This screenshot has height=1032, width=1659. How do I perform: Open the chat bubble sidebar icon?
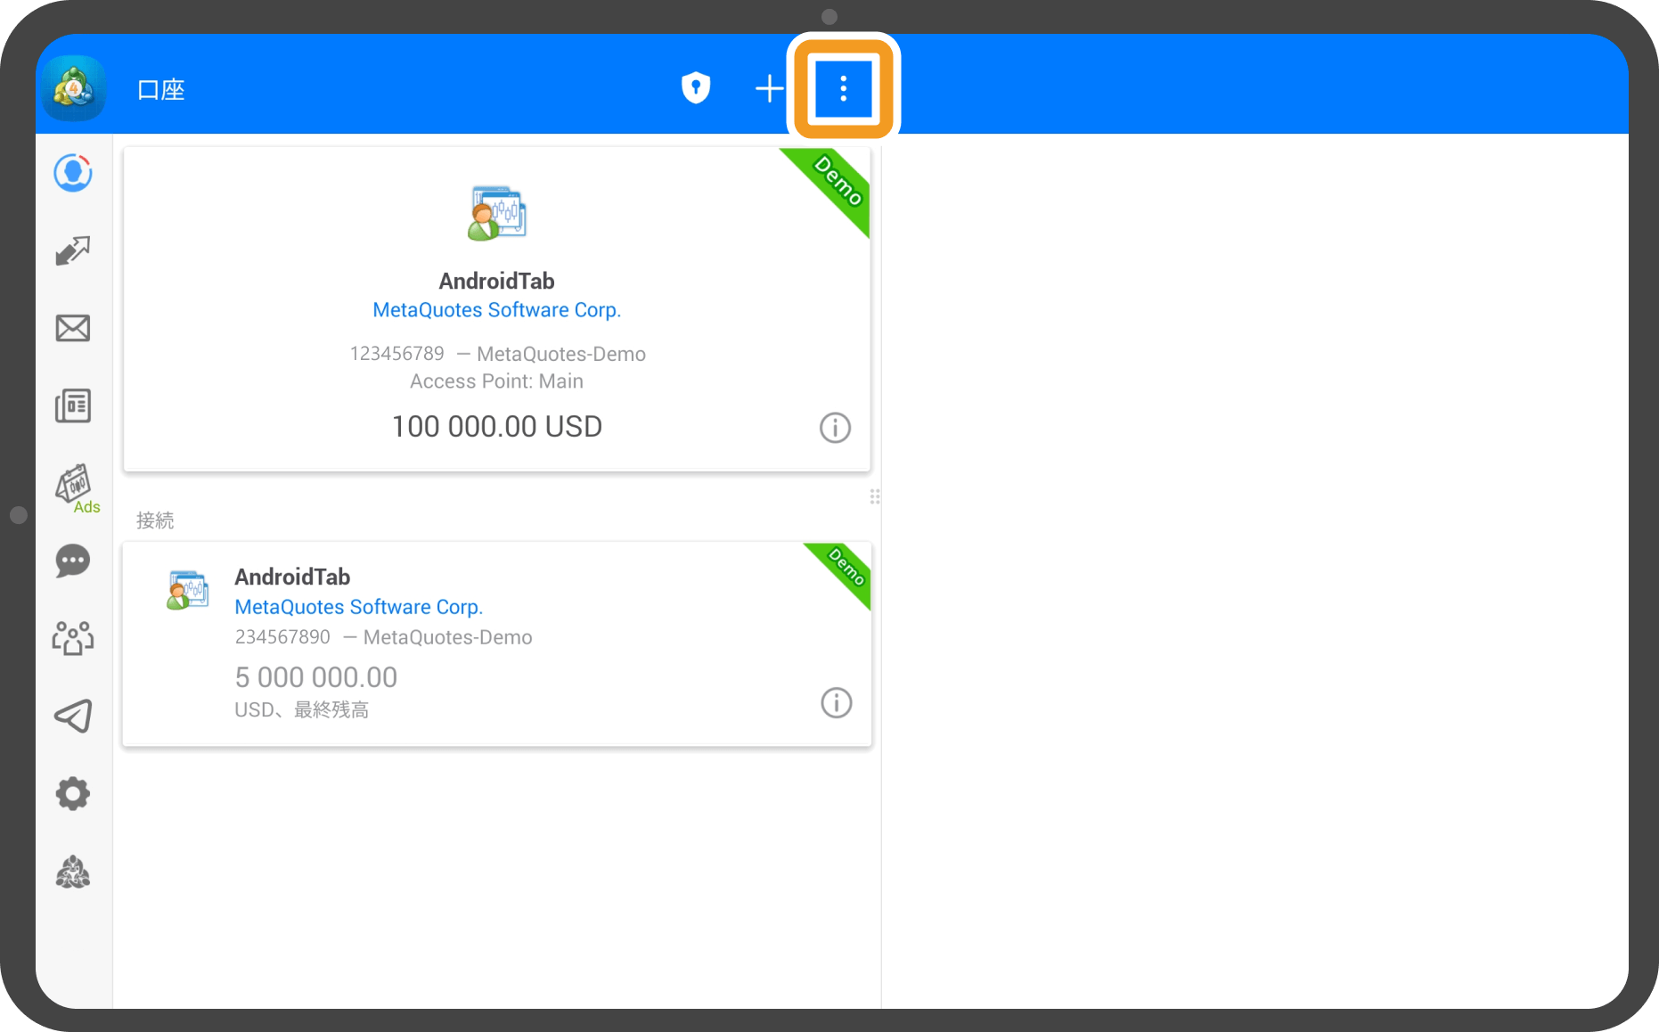pos(73,561)
